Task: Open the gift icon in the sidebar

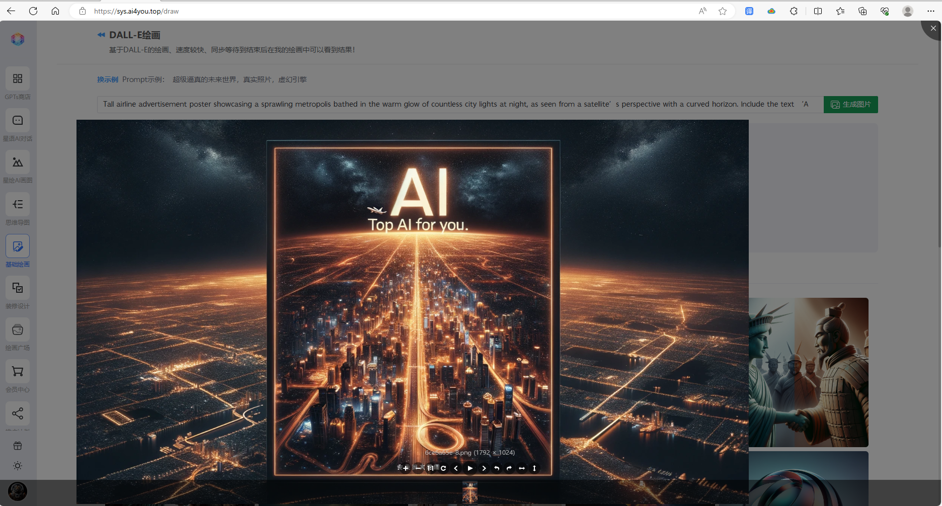Action: click(18, 446)
